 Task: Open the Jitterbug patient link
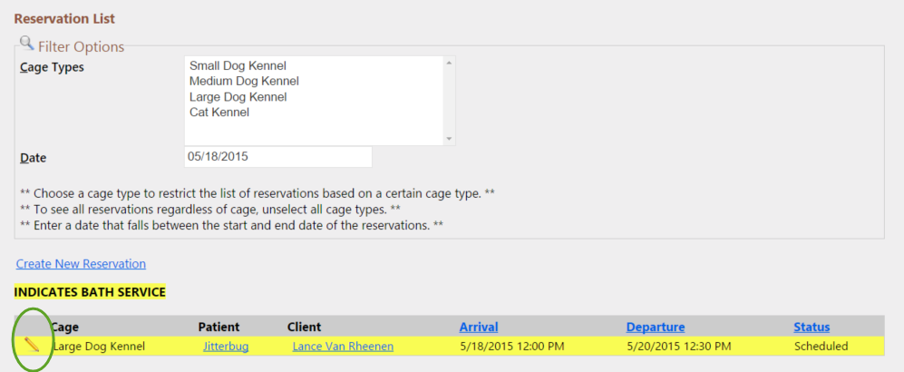pos(226,347)
